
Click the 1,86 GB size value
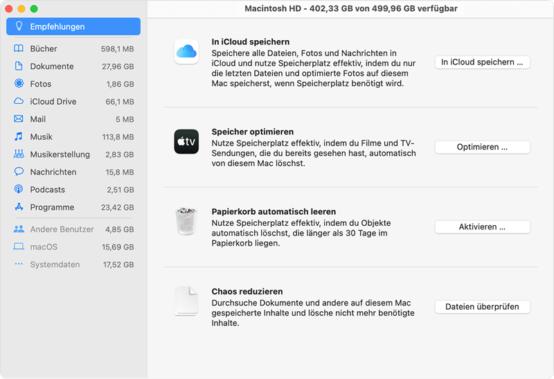120,84
